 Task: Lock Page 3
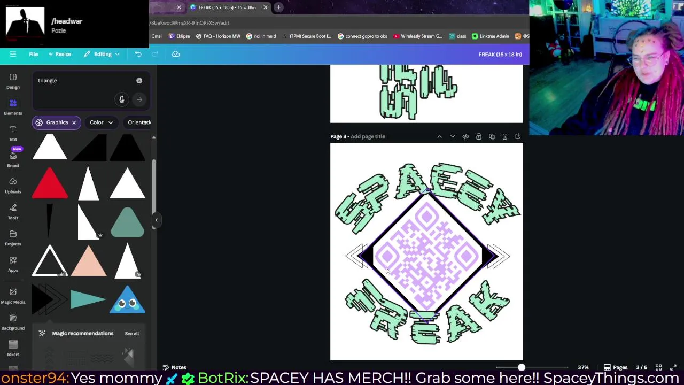coord(478,136)
